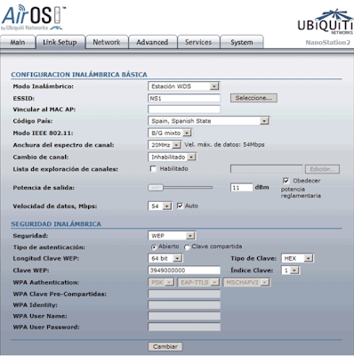
Task: Open the Main tab
Action: pyautogui.click(x=18, y=42)
